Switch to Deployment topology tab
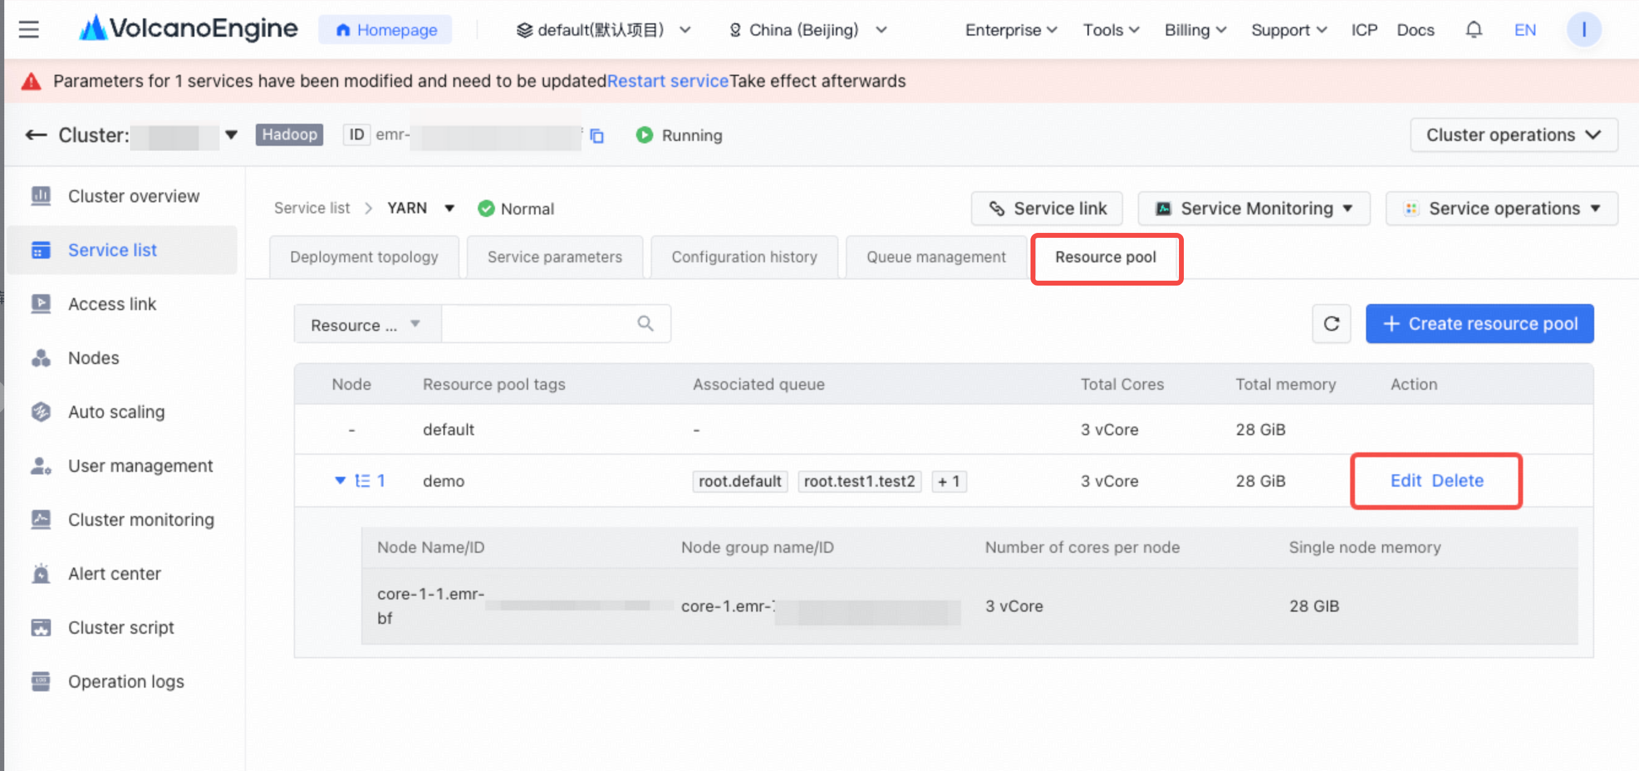The height and width of the screenshot is (771, 1639). click(364, 257)
